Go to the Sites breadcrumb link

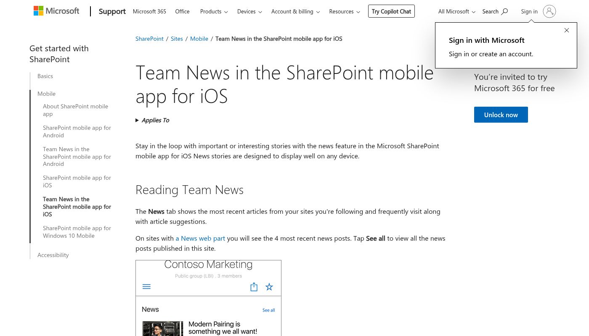[x=177, y=39]
